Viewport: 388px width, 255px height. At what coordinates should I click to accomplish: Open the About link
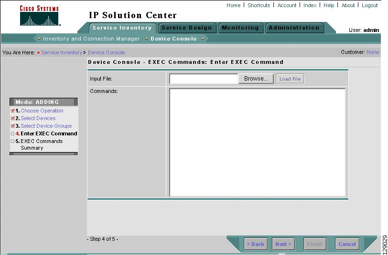click(348, 5)
